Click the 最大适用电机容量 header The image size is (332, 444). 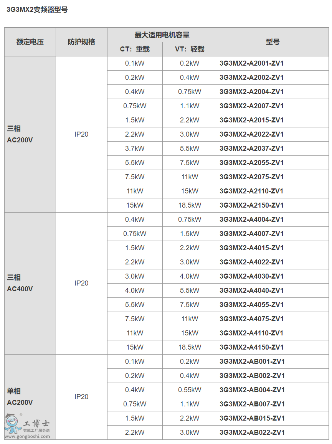pyautogui.click(x=162, y=35)
